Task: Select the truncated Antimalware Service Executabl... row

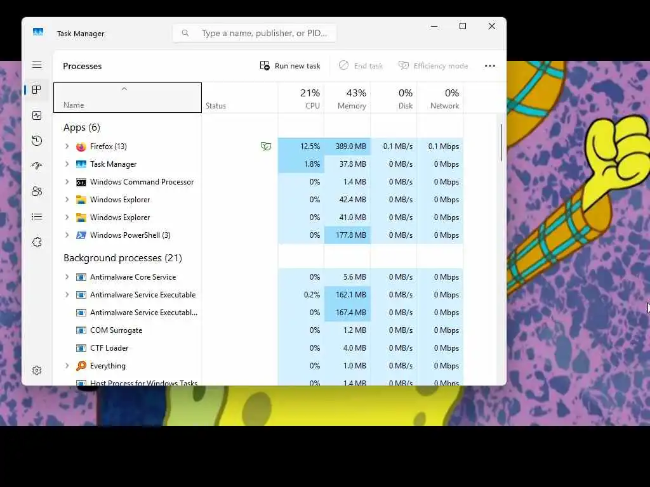Action: pos(258,313)
